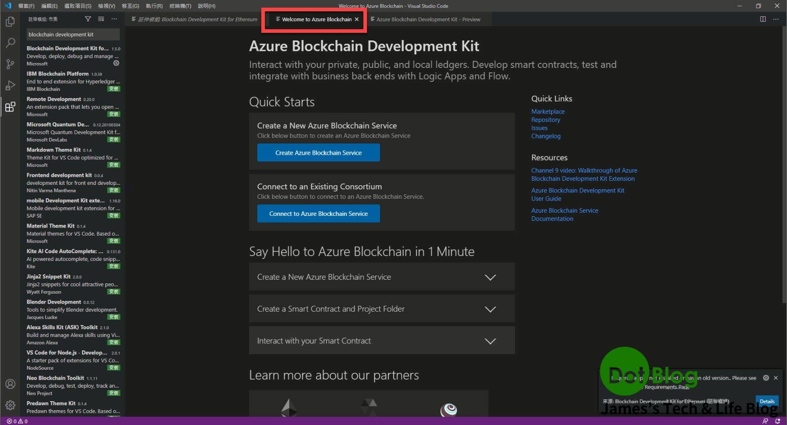Click the Create Azure Blockchain Service button
The height and width of the screenshot is (425, 787).
tap(318, 152)
